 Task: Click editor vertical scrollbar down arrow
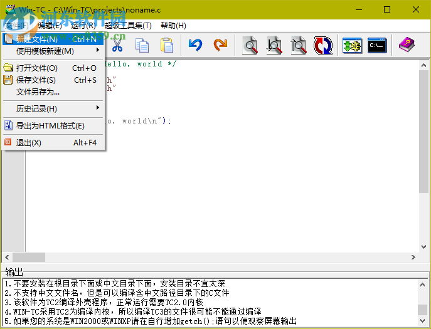[423, 247]
